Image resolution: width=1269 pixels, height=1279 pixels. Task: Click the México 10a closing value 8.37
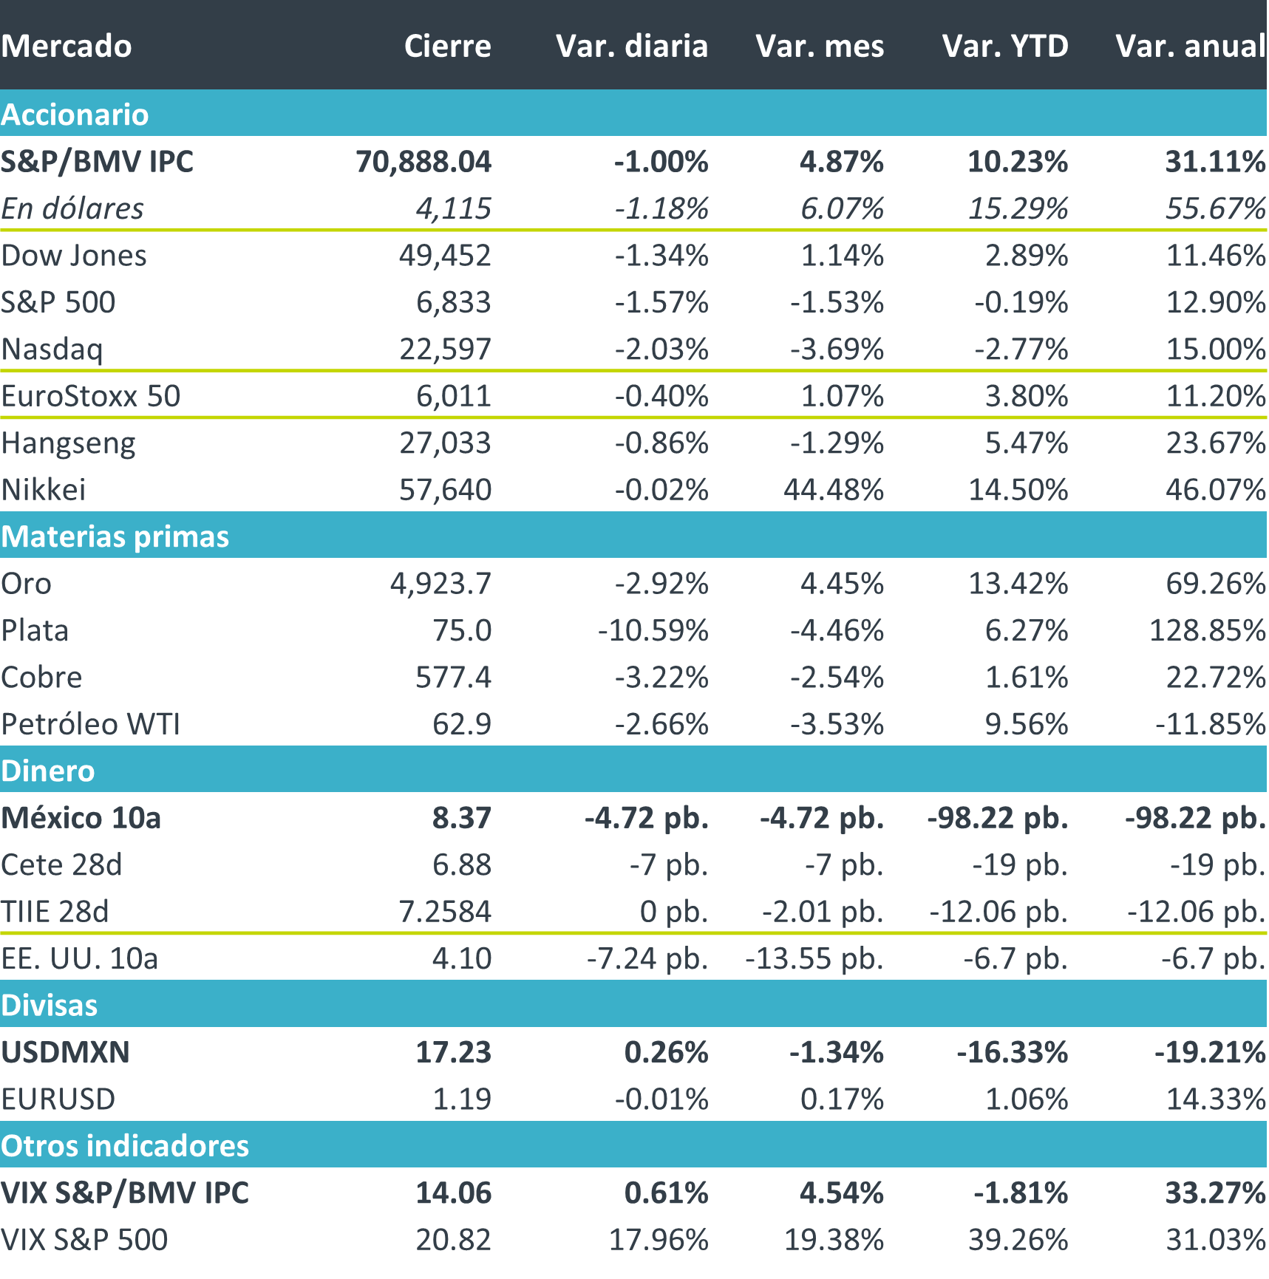pos(462,818)
